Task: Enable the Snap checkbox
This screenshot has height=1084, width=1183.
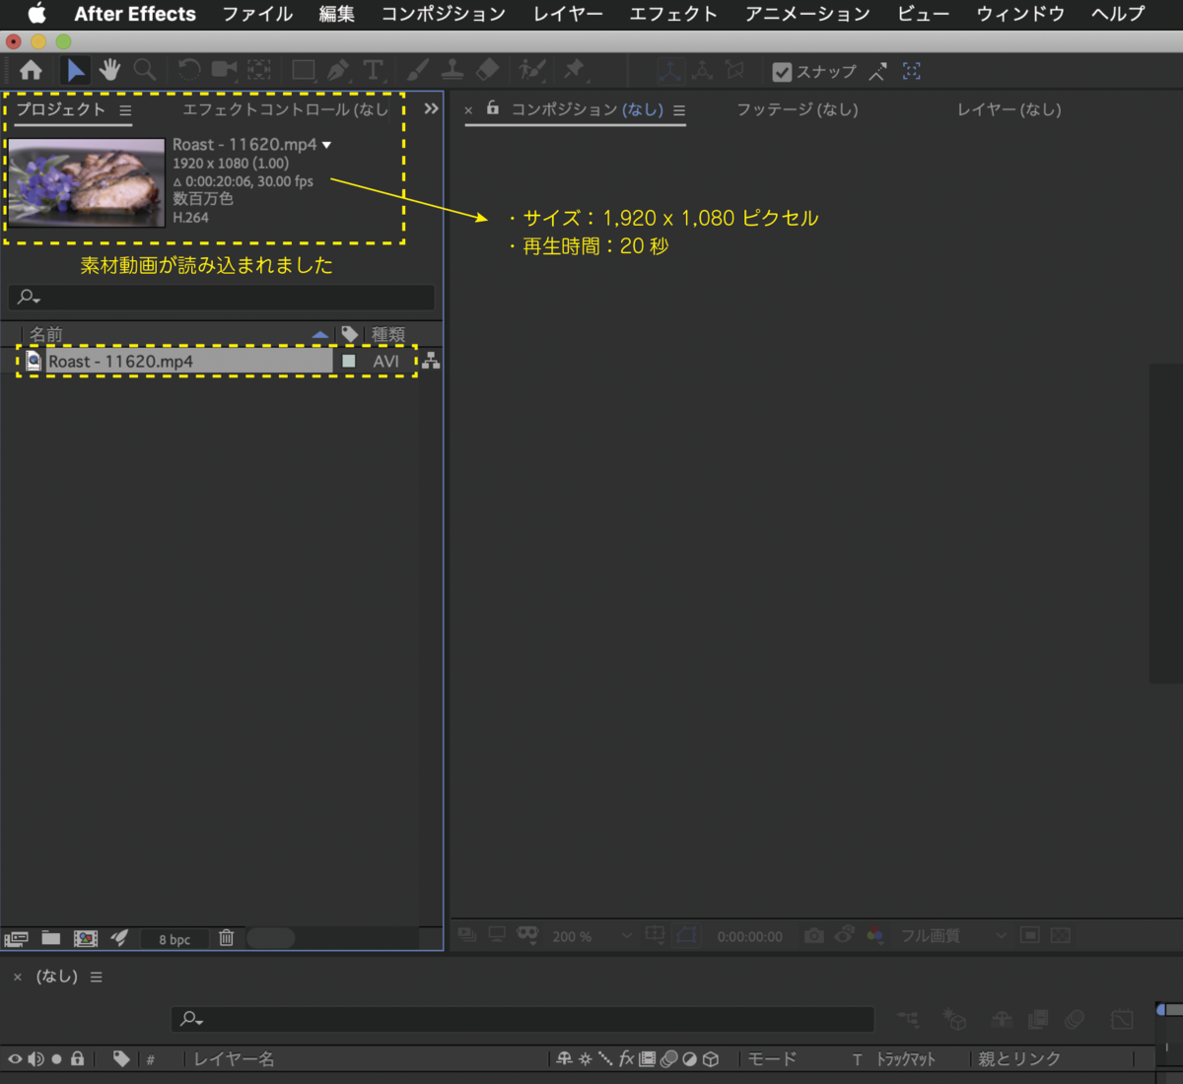Action: pos(782,72)
